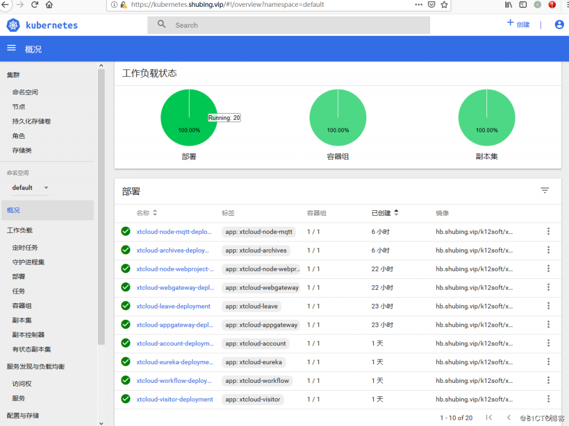Switch to 服务 in the sidebar

point(18,399)
